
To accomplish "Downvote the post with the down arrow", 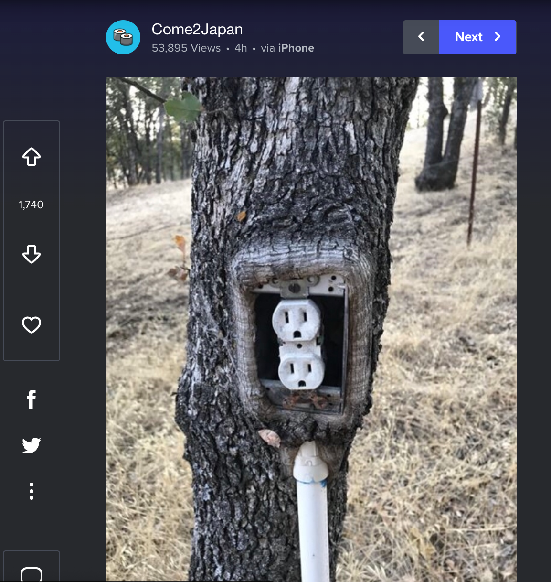I will [32, 254].
